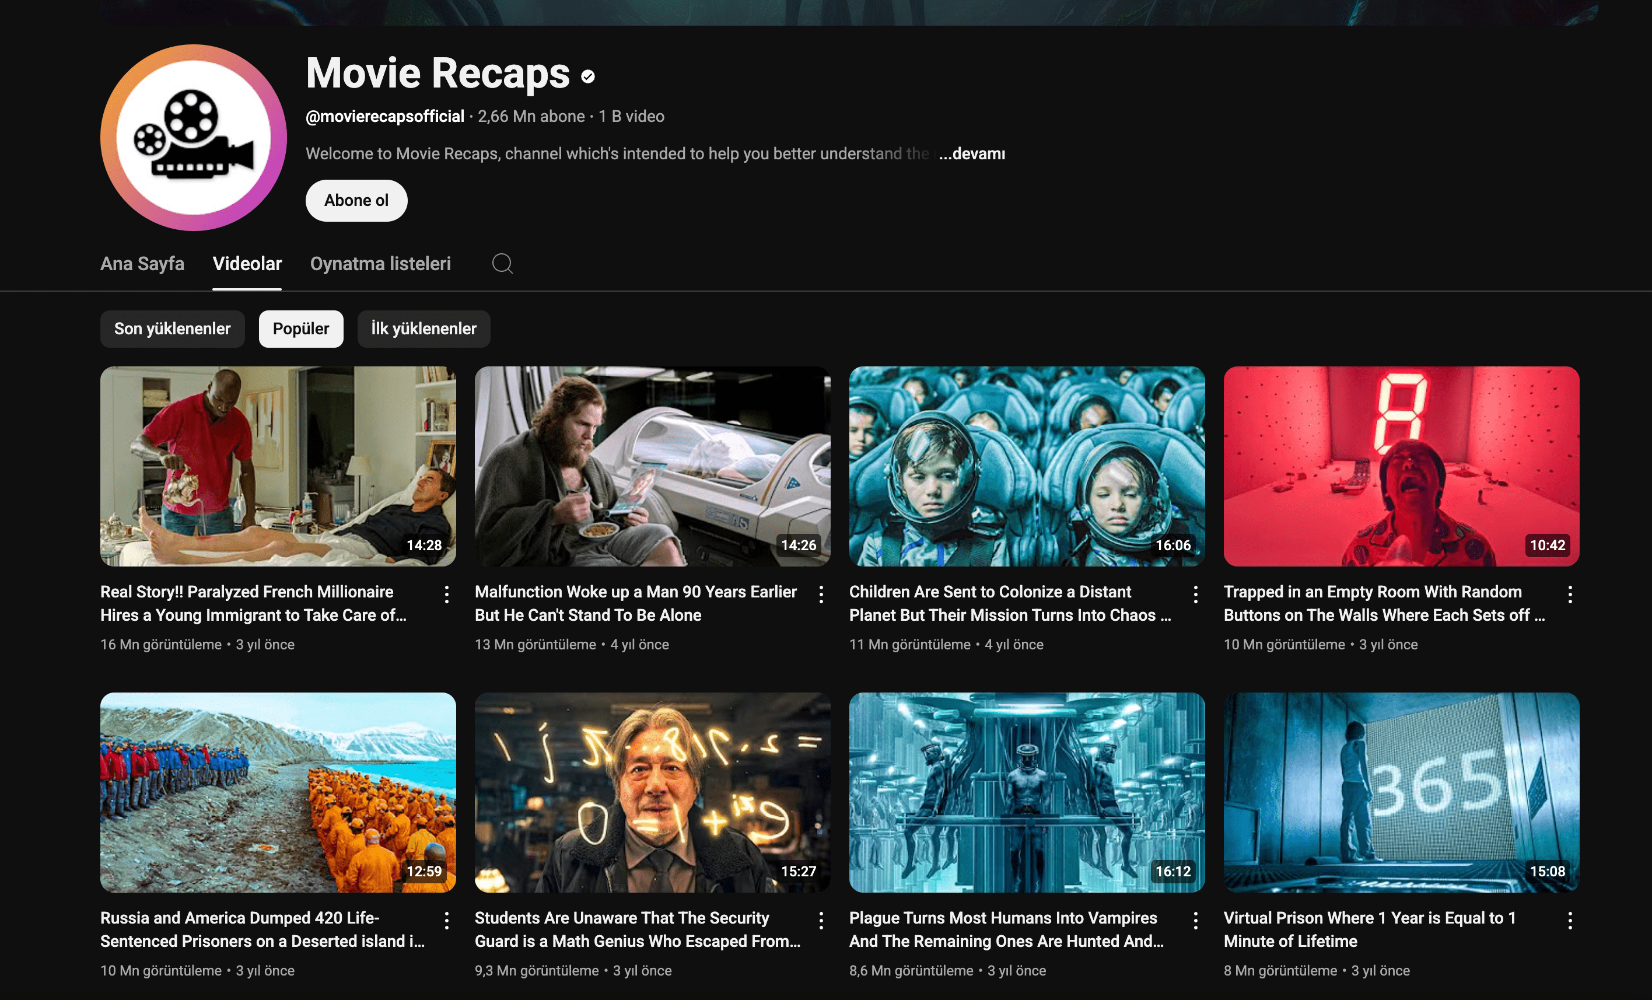This screenshot has width=1652, height=1000.
Task: Open options menu for Malfunction Woke up video
Action: (821, 595)
